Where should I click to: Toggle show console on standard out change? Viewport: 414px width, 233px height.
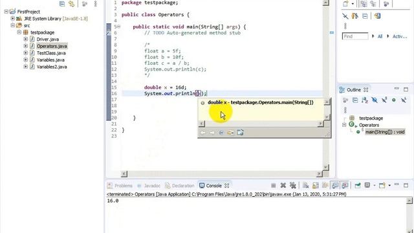pyautogui.click(x=335, y=186)
